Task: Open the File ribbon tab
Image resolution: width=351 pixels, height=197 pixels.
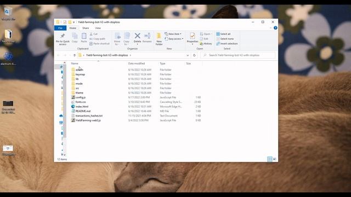Action: [x=60, y=28]
